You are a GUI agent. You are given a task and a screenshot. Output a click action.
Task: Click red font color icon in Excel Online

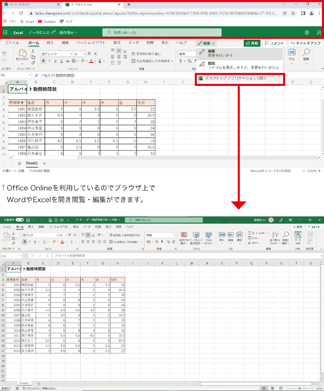(91, 61)
